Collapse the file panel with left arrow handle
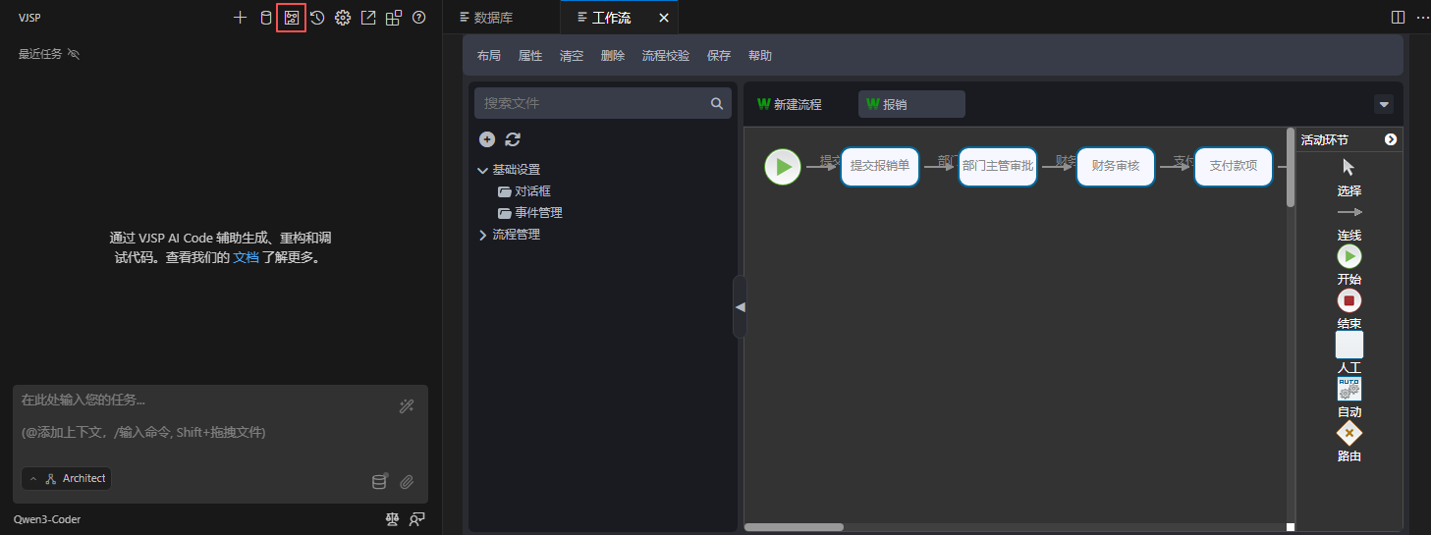1431x535 pixels. click(740, 307)
